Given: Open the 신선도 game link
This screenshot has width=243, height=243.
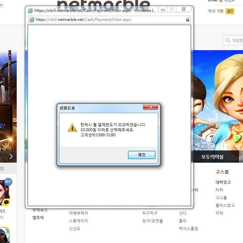Looking at the screenshot, I should pos(75,229).
